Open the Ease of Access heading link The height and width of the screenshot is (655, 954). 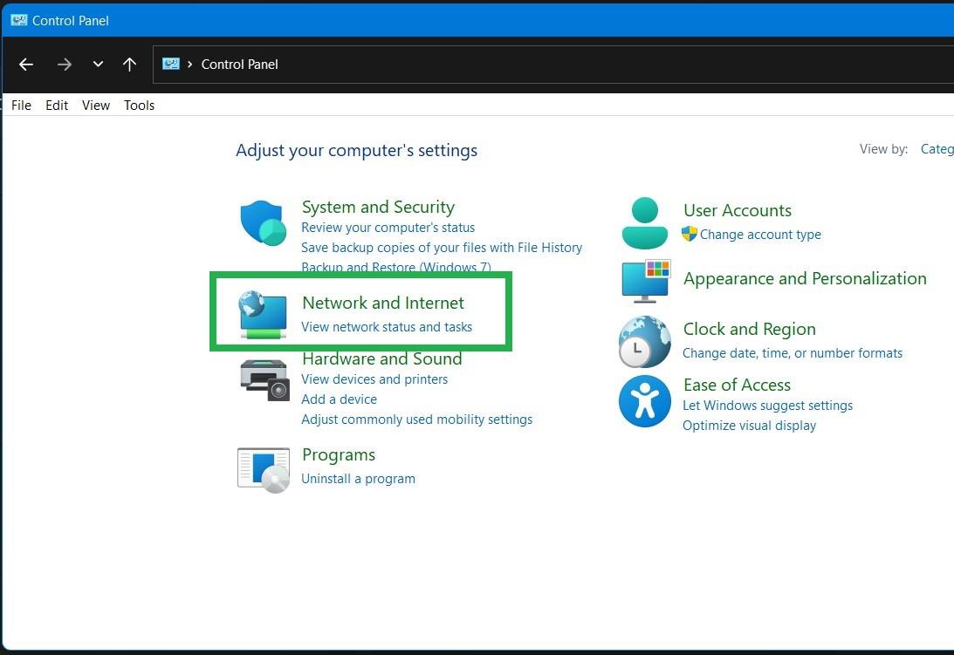click(737, 385)
